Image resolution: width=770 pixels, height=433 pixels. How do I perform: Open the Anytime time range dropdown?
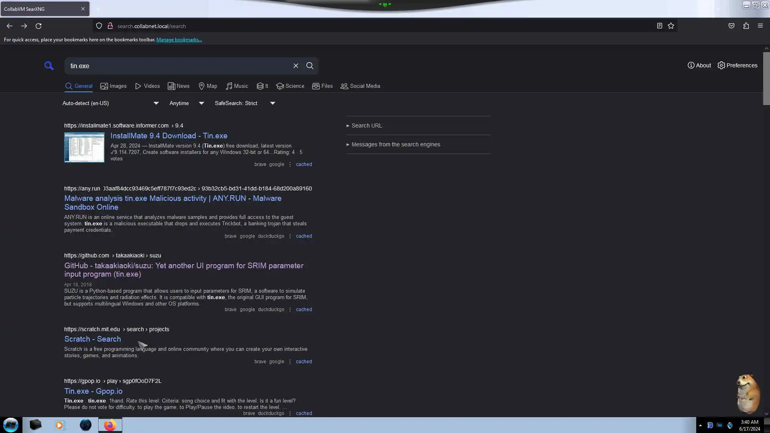pyautogui.click(x=186, y=103)
